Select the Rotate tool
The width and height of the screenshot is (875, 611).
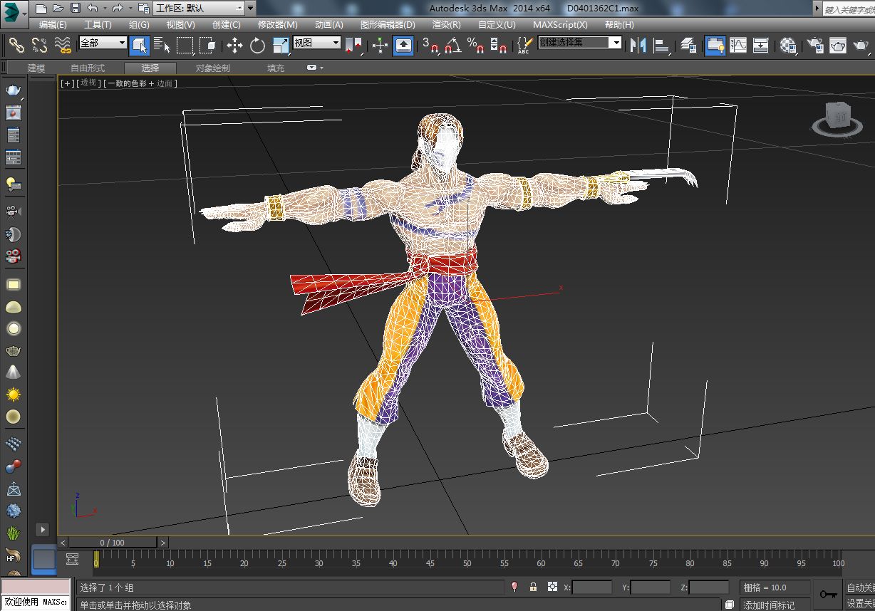coord(257,46)
